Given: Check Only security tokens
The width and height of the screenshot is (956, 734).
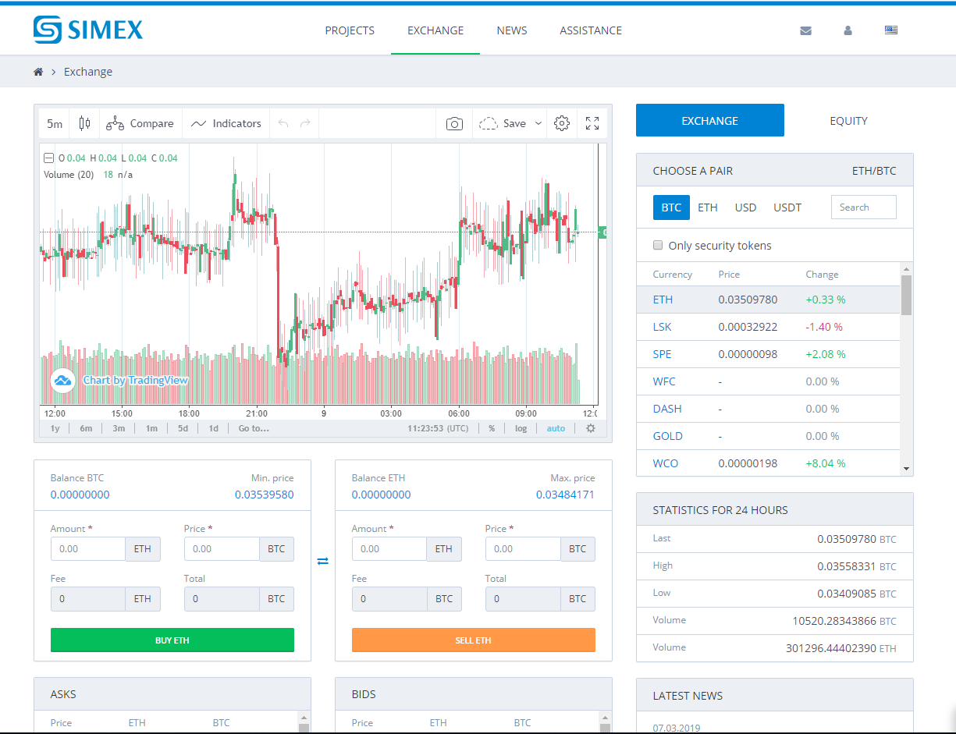Looking at the screenshot, I should [x=658, y=245].
